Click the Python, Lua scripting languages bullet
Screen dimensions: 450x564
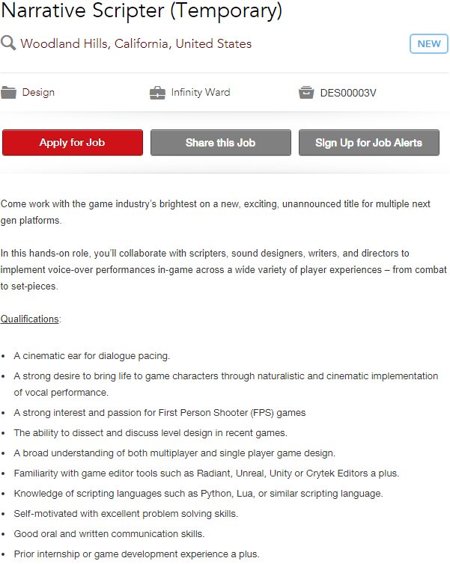(x=198, y=494)
